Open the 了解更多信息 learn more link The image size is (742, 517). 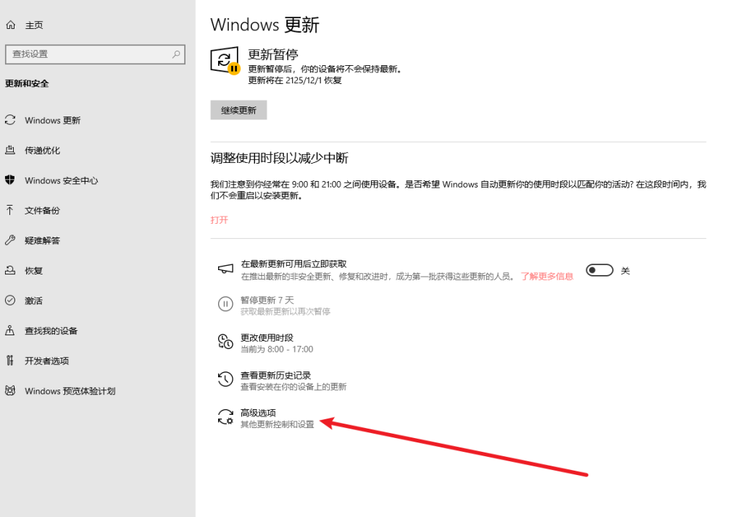click(x=546, y=277)
